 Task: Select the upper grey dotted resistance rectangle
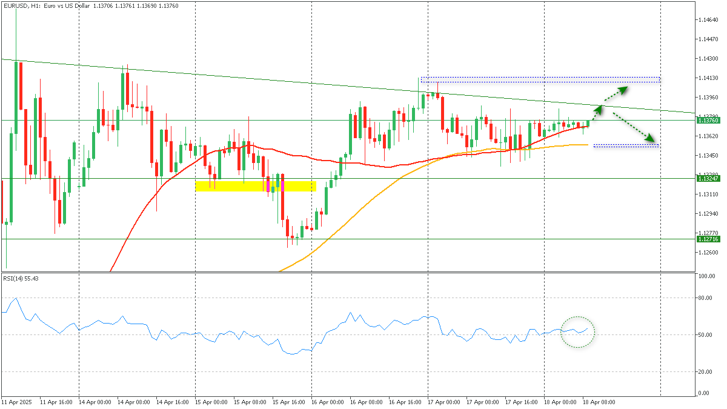[539, 79]
